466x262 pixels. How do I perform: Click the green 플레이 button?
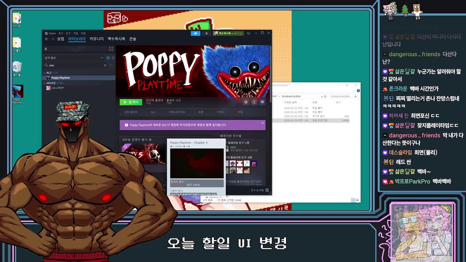[131, 102]
